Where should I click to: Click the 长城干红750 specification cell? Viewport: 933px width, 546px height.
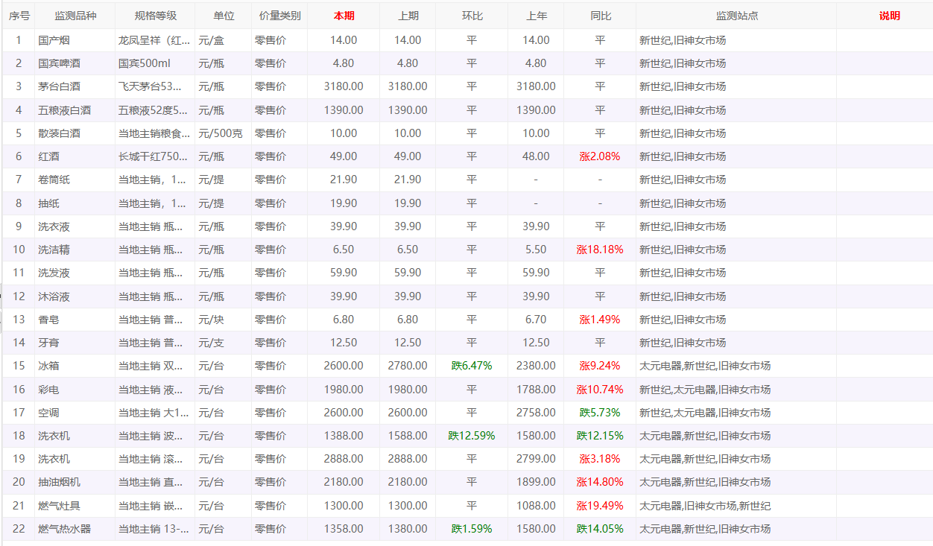[x=155, y=156]
